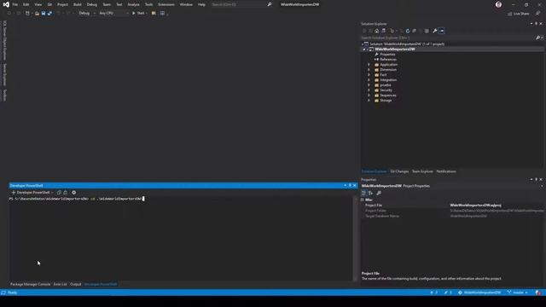The height and width of the screenshot is (307, 546).
Task: Toggle auto-hide pin on Properties panel
Action: click(537, 180)
